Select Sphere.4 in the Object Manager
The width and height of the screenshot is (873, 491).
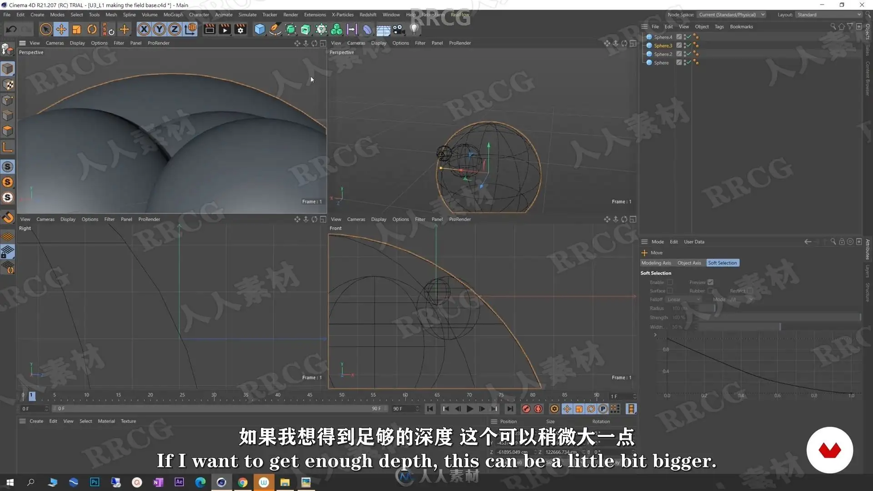point(663,37)
